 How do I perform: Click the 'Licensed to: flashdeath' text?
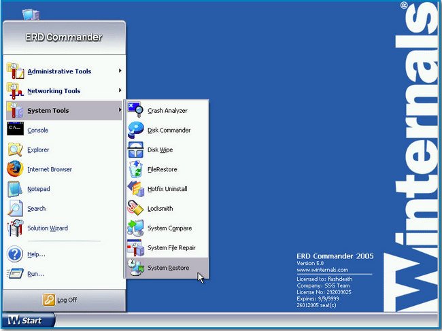(x=324, y=279)
